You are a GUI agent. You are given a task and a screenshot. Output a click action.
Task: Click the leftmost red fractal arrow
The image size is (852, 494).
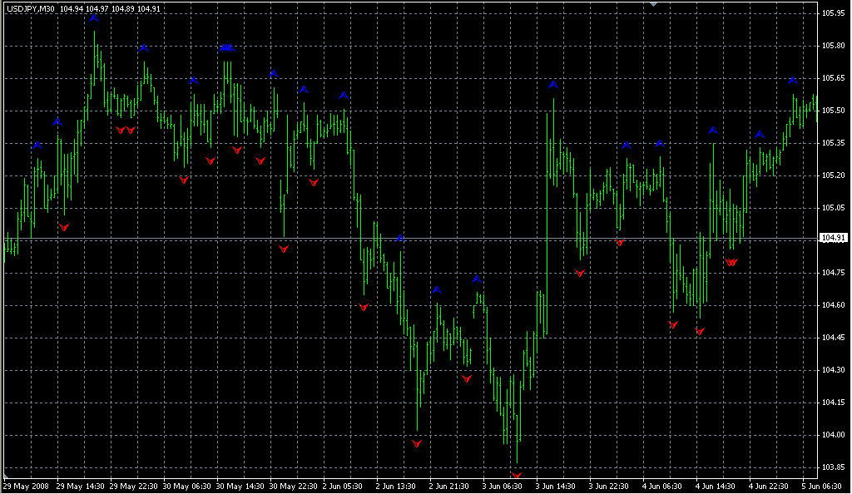tap(64, 227)
